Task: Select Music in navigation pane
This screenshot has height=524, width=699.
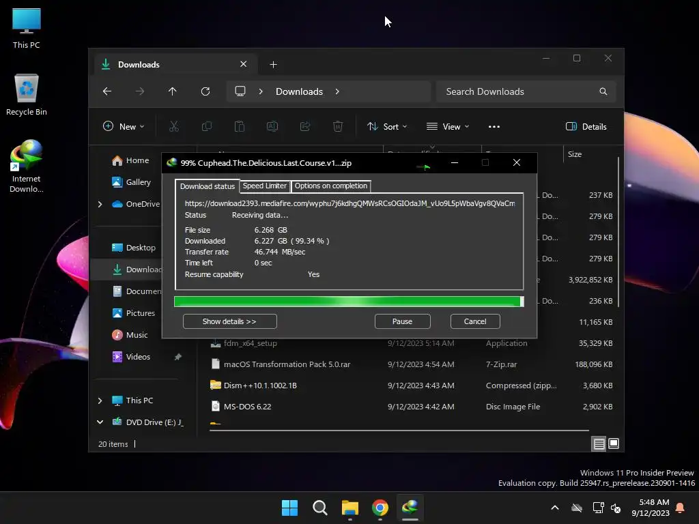Action: (x=130, y=335)
